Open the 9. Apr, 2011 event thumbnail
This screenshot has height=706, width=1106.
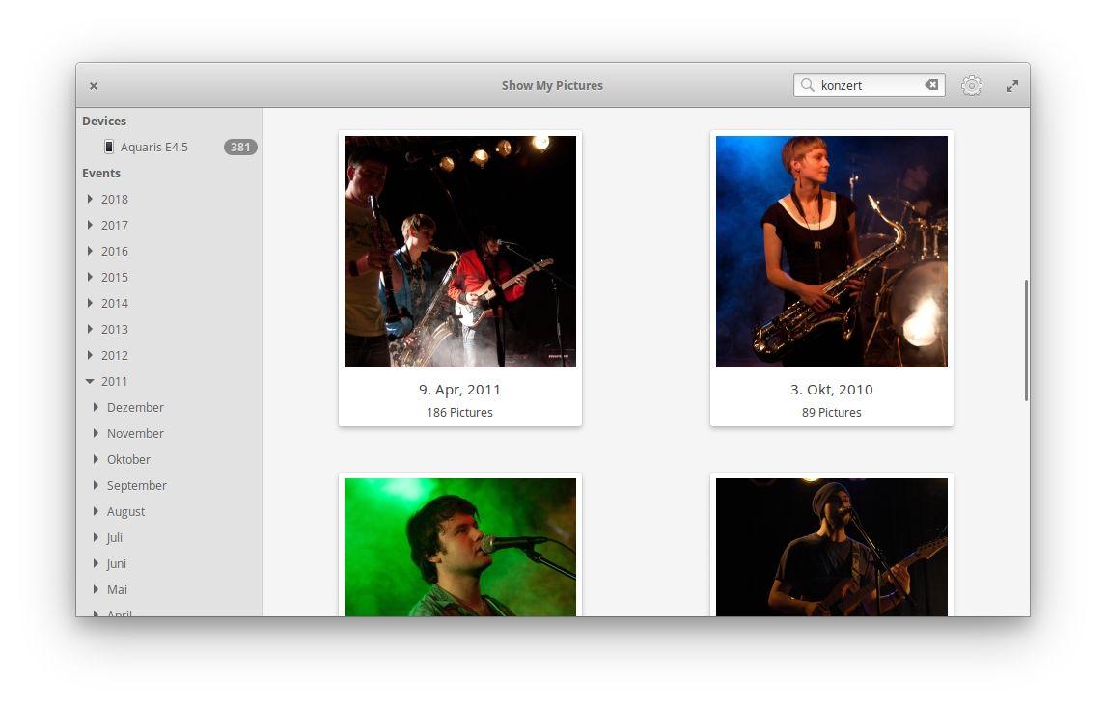click(460, 252)
